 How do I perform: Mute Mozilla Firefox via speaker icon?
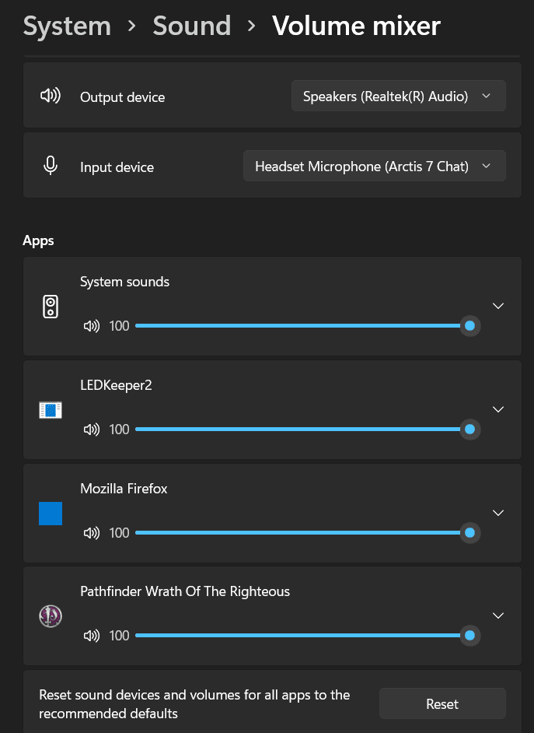coord(92,533)
